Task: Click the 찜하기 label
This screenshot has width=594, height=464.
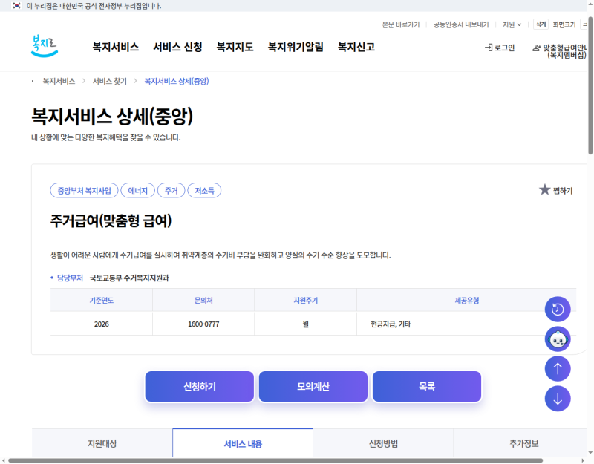Action: [563, 191]
